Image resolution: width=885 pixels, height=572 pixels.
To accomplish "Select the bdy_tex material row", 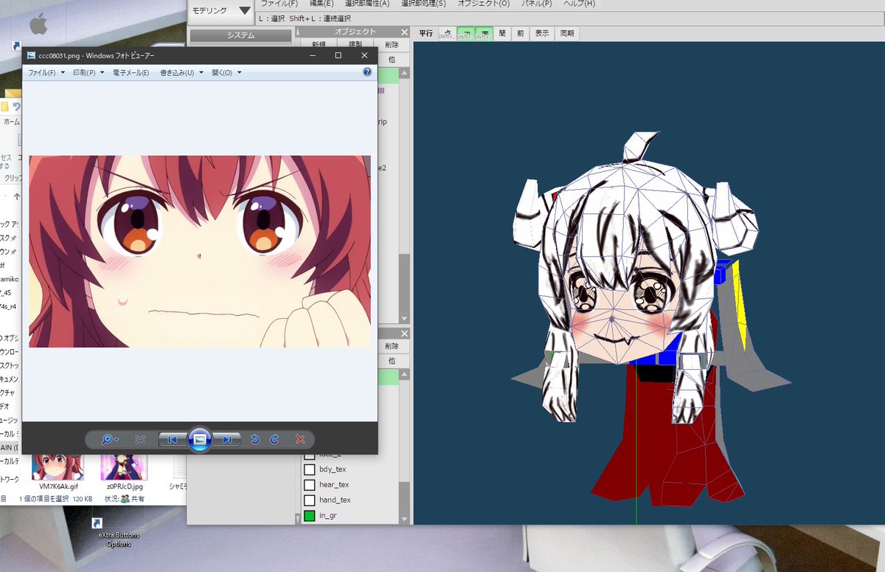I will (x=350, y=469).
